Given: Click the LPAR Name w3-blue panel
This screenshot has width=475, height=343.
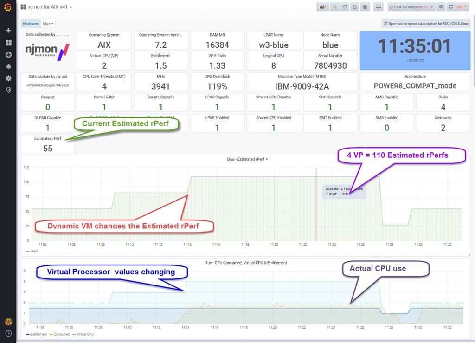Looking at the screenshot, I should coord(274,40).
